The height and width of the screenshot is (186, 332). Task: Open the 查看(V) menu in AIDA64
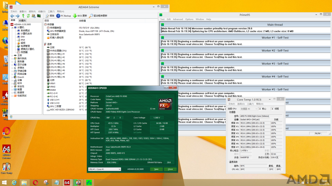[x=23, y=11]
